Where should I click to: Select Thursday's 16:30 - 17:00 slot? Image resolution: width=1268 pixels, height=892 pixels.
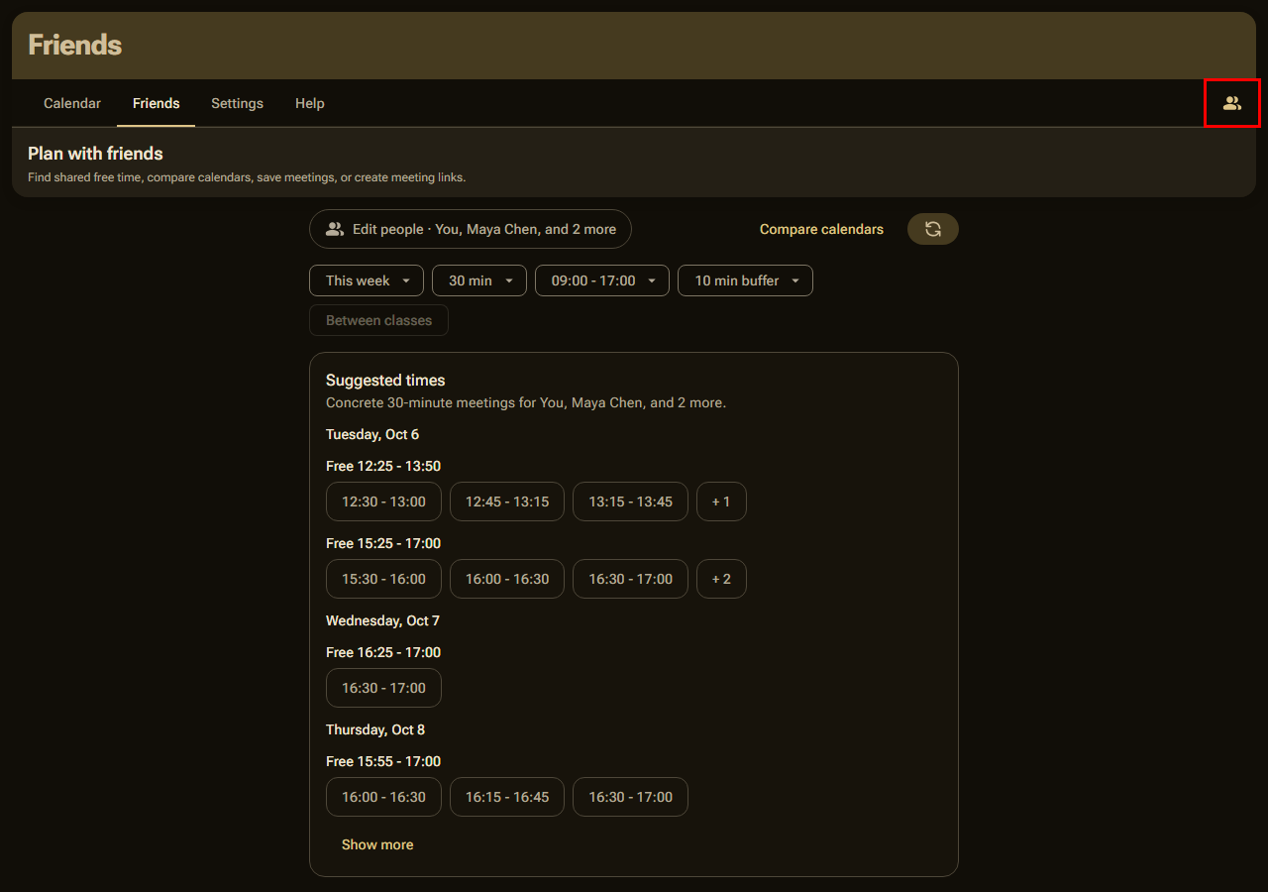tap(630, 797)
